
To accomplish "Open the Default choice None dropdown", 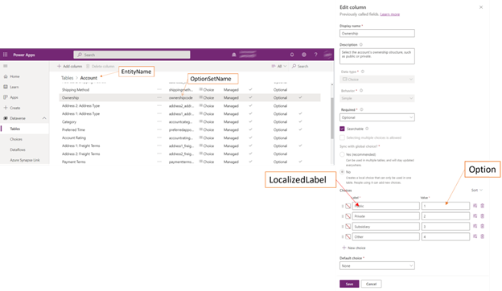I will [376, 266].
